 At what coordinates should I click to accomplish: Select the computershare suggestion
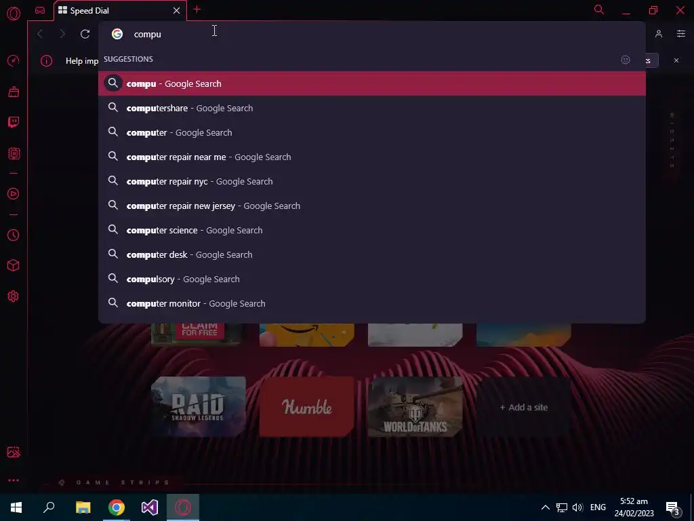(x=372, y=108)
